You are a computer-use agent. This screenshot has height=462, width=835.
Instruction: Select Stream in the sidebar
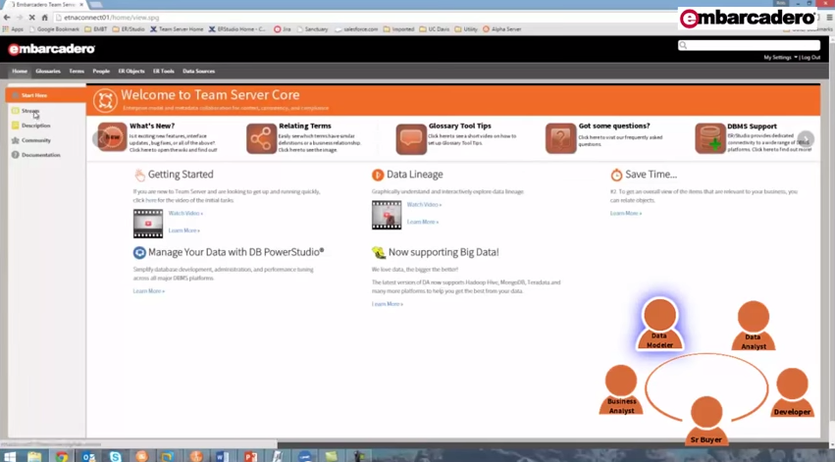tap(30, 111)
